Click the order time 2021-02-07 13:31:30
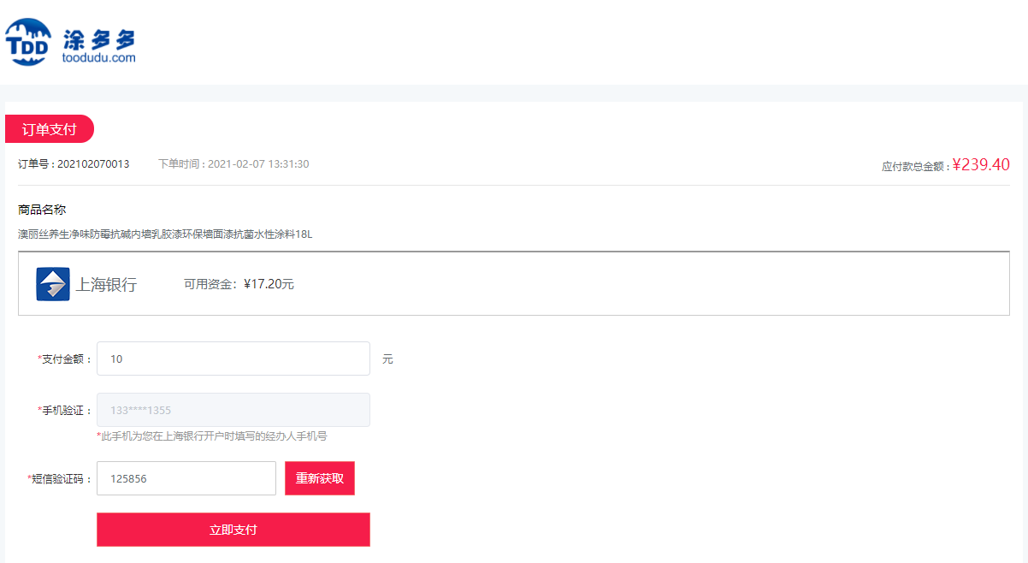Viewport: 1028px width, 563px height. pos(258,164)
